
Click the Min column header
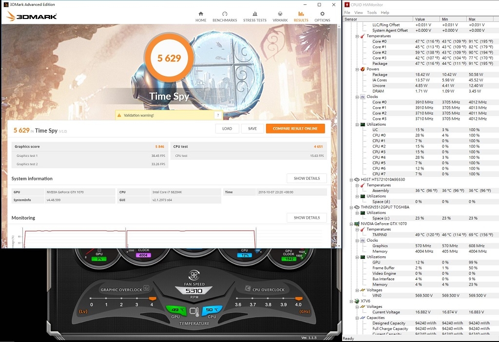click(453, 19)
